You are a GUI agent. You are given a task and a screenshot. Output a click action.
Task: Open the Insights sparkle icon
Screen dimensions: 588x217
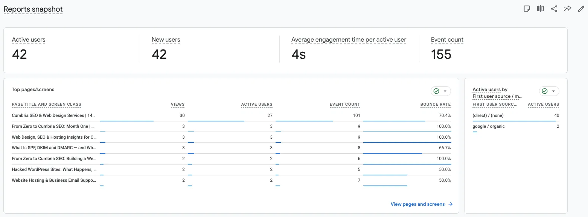[x=568, y=9]
